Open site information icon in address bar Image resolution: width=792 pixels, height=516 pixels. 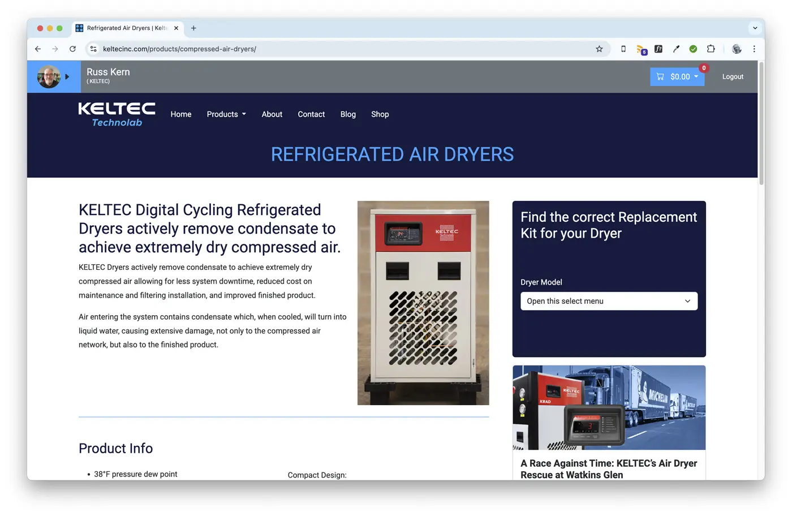pos(94,49)
